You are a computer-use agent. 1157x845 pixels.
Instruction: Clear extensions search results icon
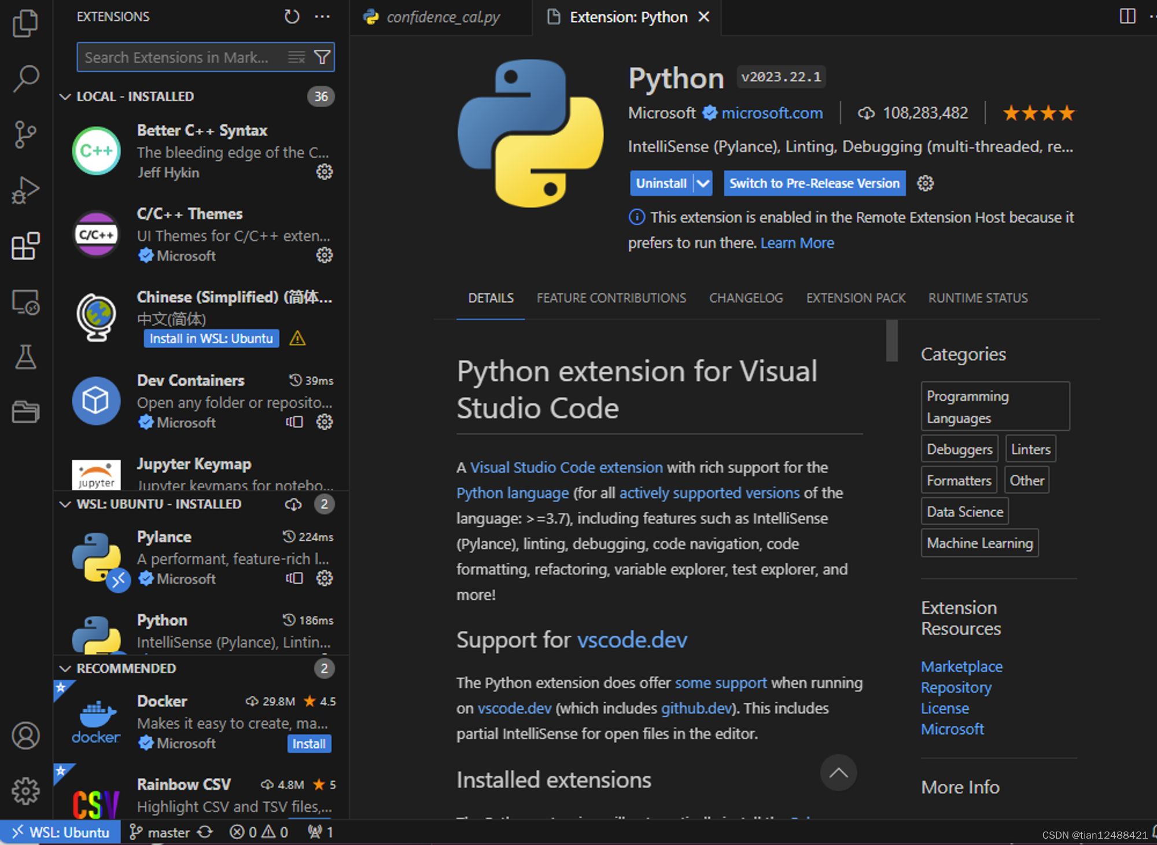tap(297, 57)
